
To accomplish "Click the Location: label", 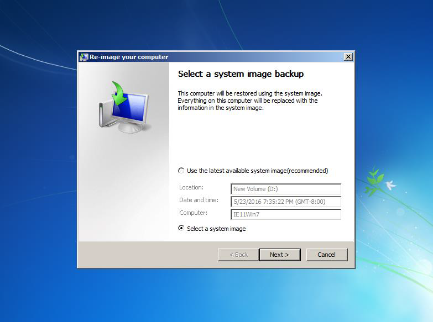I will pyautogui.click(x=191, y=187).
